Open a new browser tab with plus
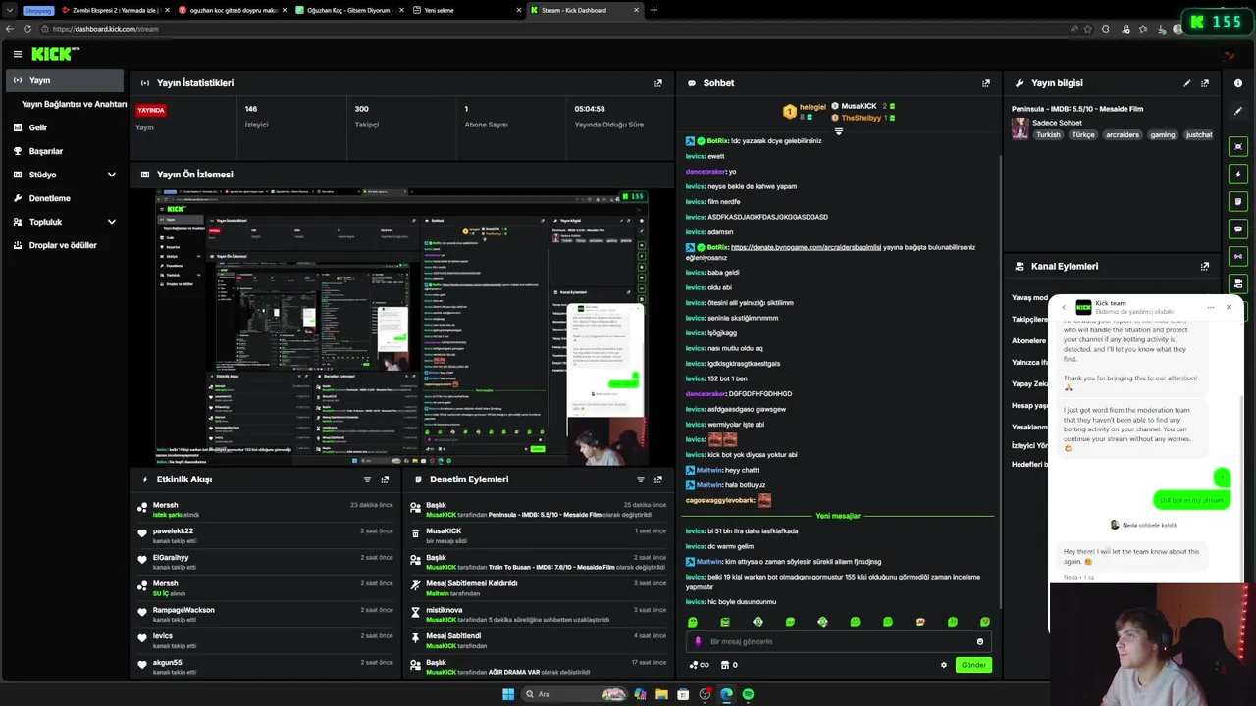The image size is (1256, 706). (x=654, y=10)
